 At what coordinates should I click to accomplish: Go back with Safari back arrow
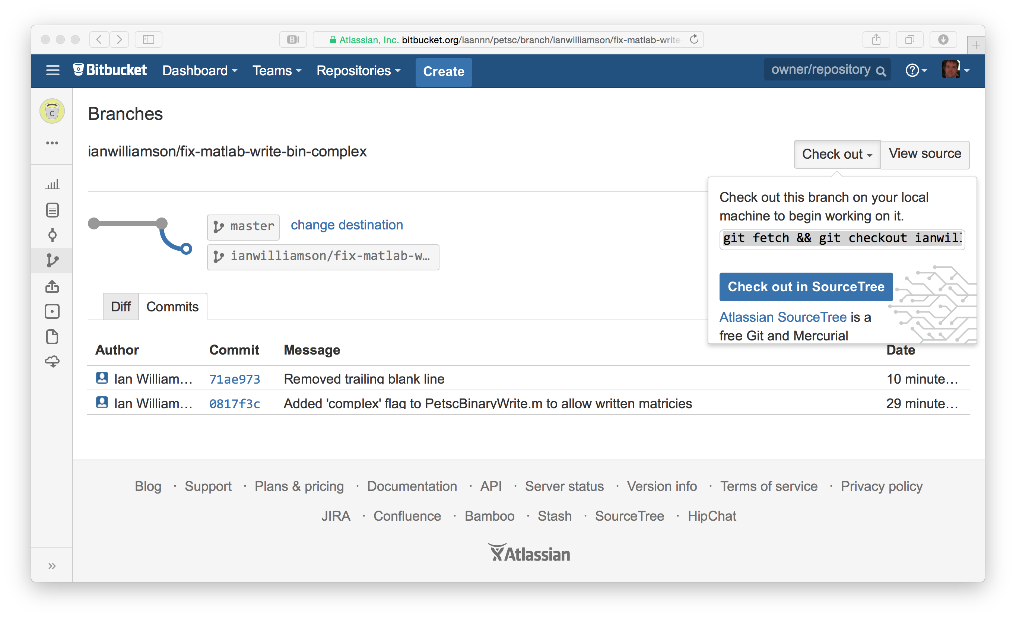tap(99, 39)
